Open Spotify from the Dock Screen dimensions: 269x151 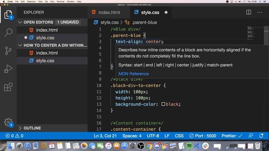[189, 146]
